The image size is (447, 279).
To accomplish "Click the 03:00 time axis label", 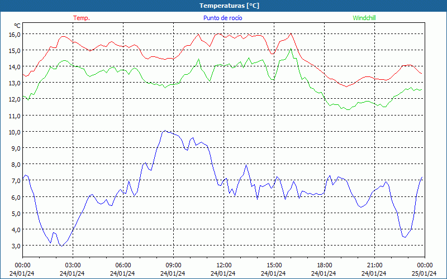I will [x=73, y=266].
